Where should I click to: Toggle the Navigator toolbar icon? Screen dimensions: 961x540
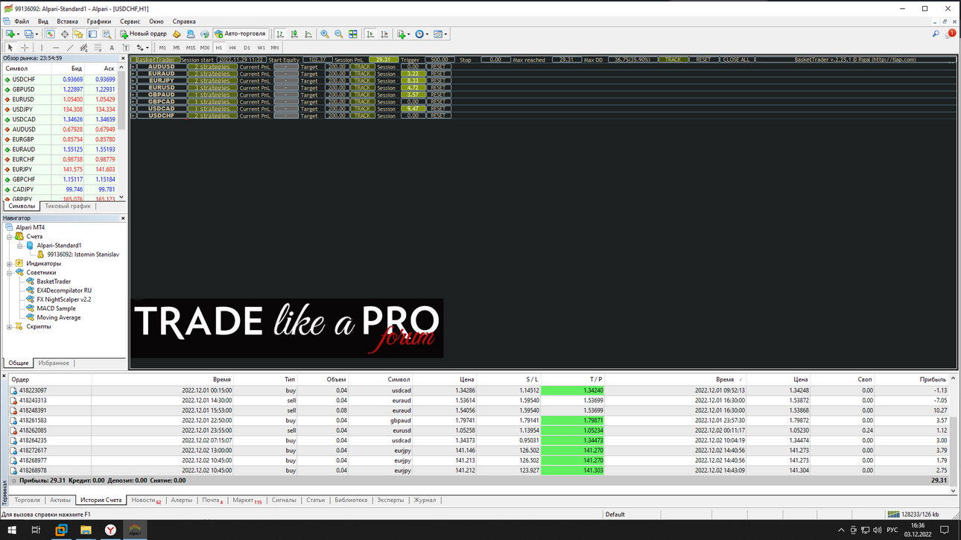click(78, 34)
